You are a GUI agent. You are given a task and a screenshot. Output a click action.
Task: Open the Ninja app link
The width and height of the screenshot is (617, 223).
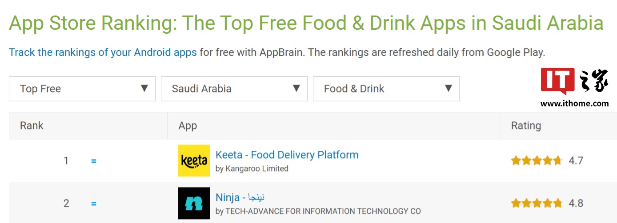240,197
